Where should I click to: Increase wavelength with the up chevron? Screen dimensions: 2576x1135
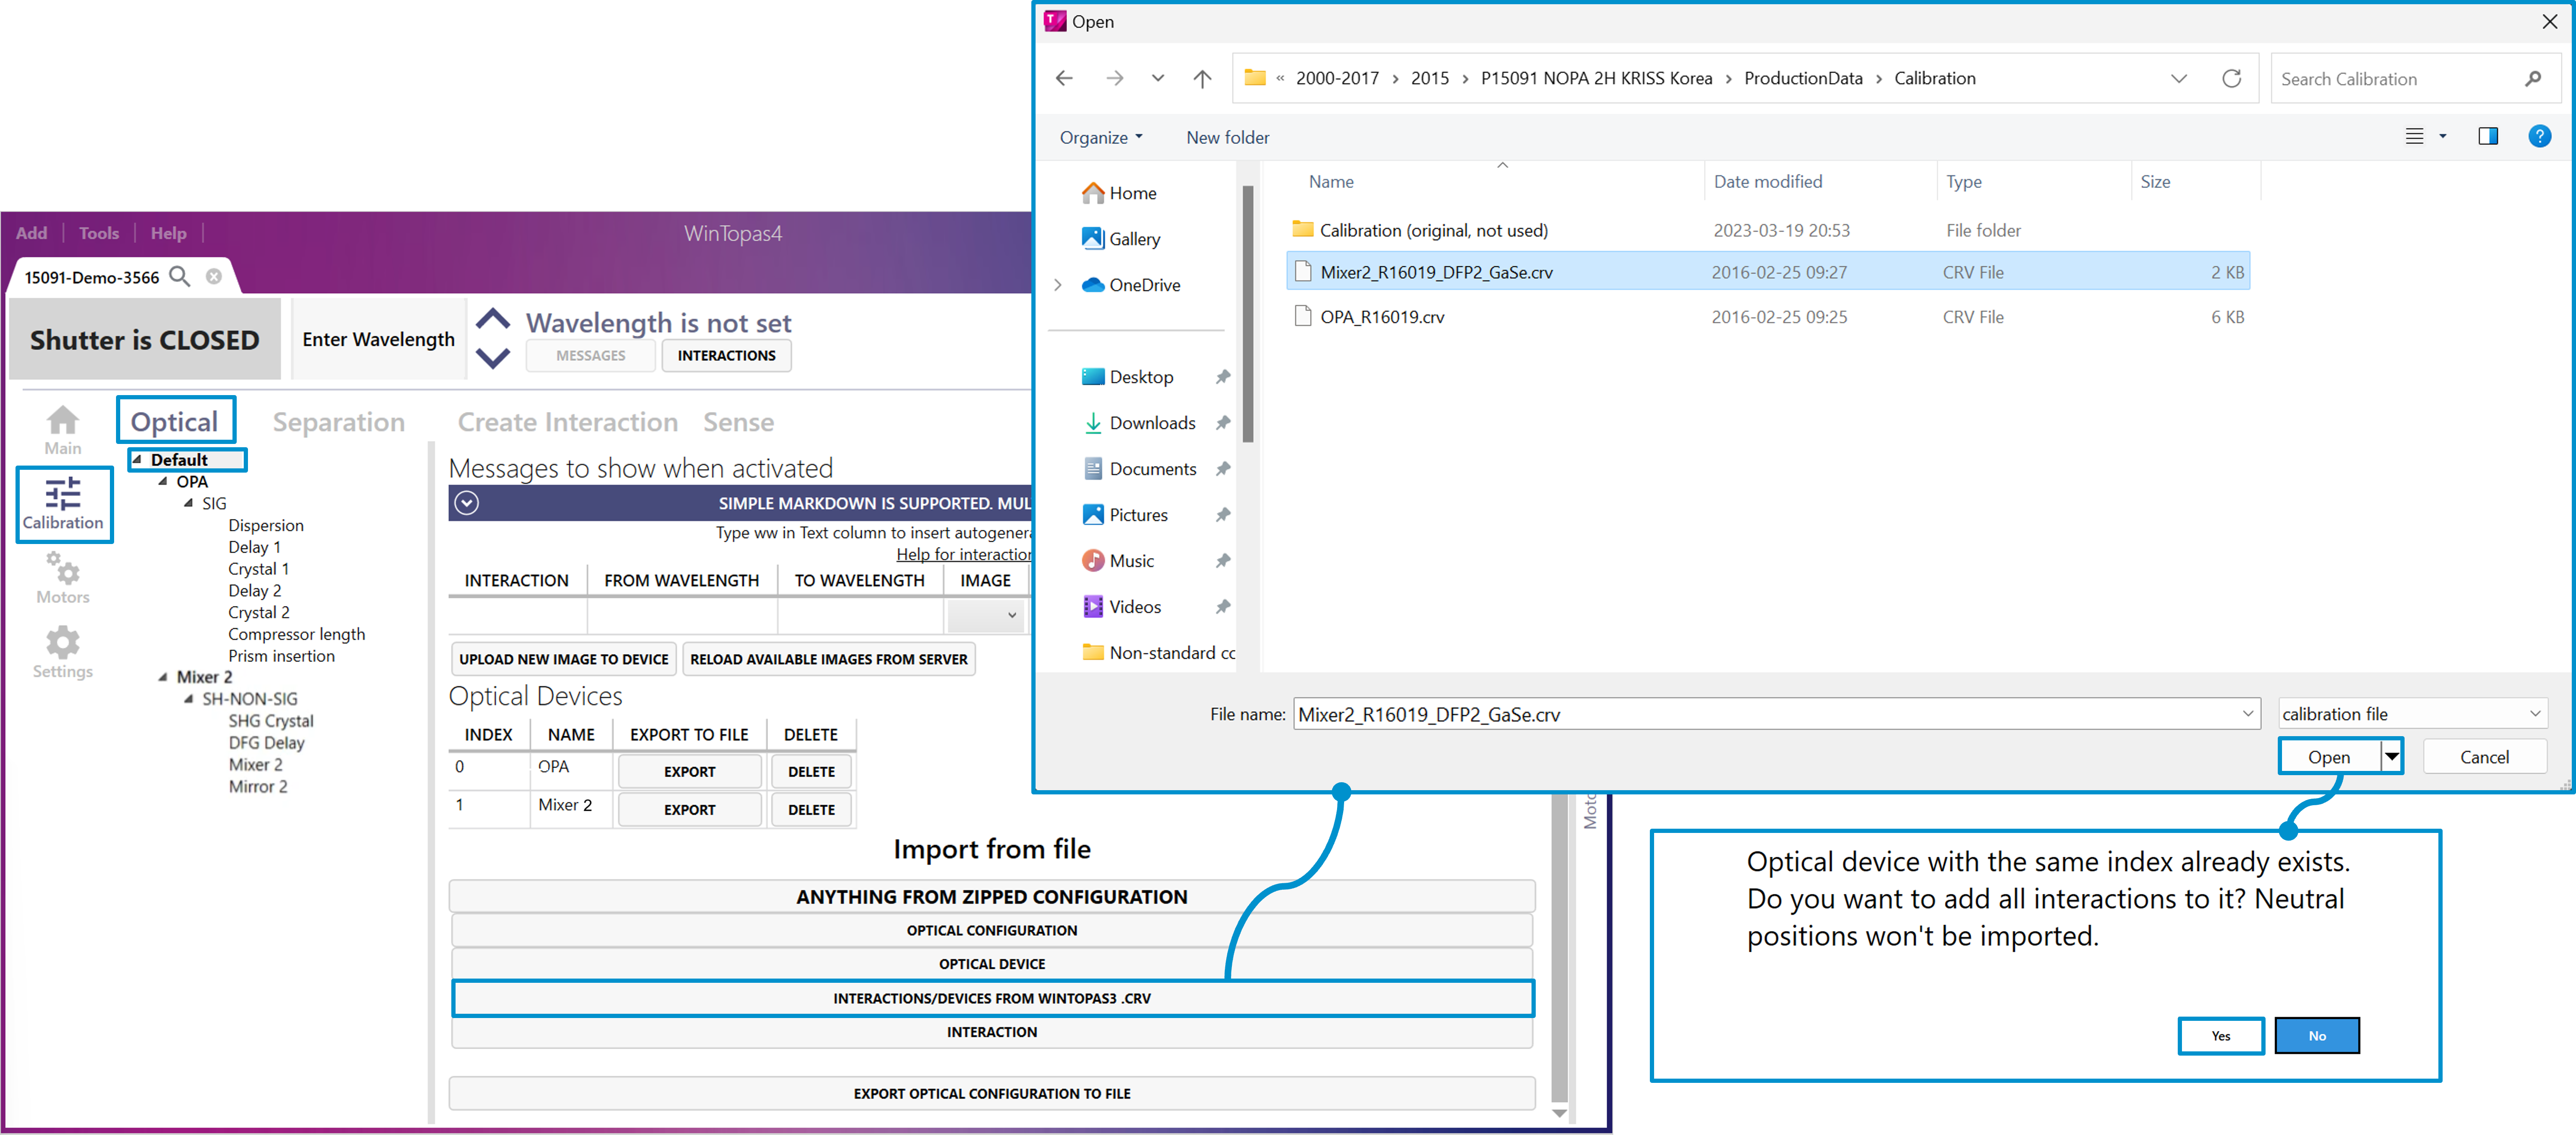tap(493, 320)
